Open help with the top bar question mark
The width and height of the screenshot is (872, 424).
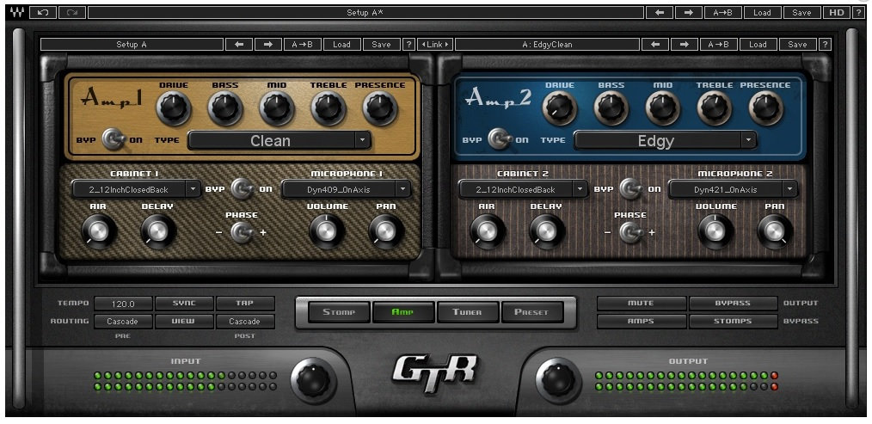coord(857,12)
